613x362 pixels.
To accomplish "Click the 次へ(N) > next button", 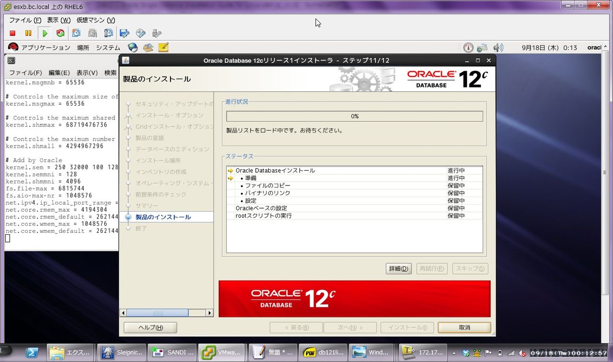I will 350,328.
